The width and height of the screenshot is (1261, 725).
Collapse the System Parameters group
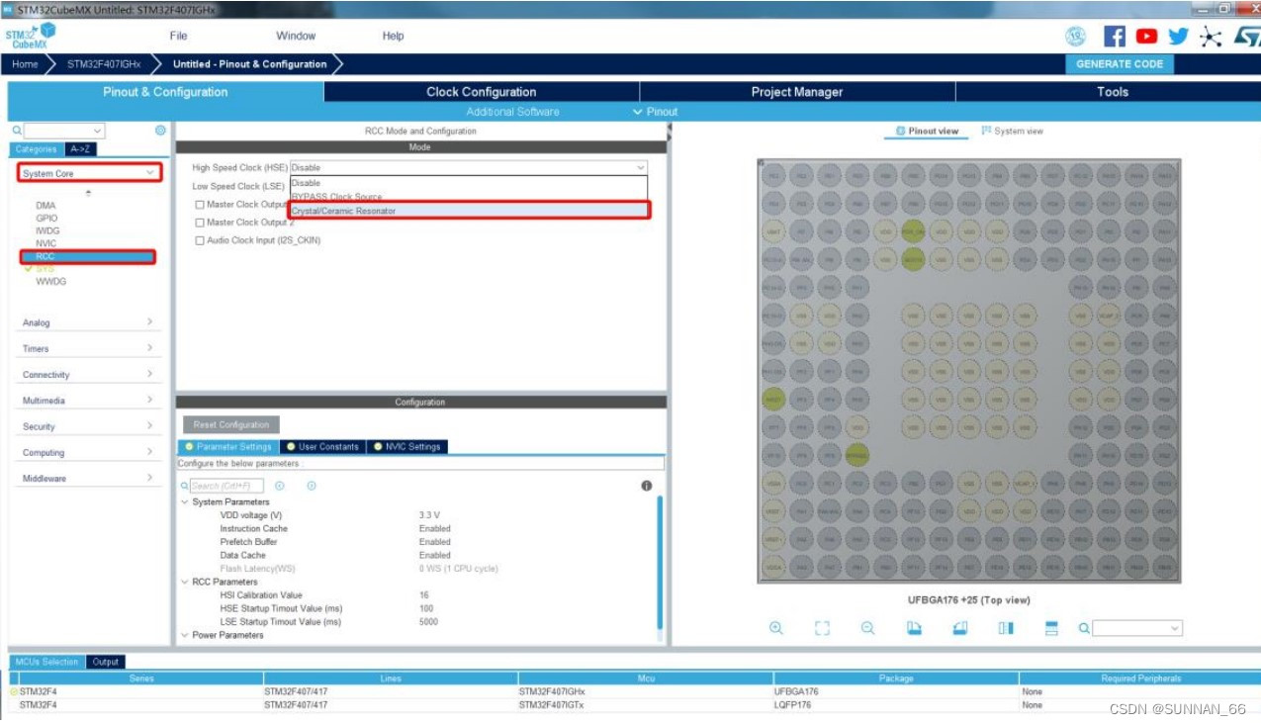[184, 502]
